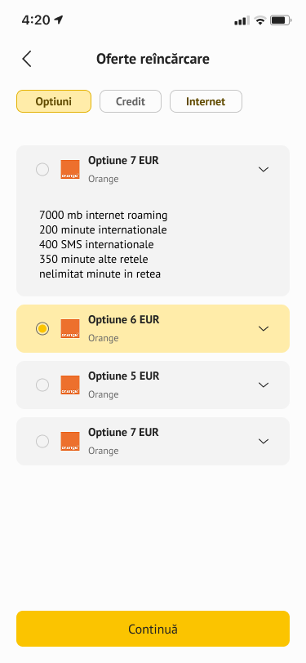This screenshot has width=306, height=663.
Task: Expand the Optiune 5 EUR details chevron
Action: click(x=264, y=385)
